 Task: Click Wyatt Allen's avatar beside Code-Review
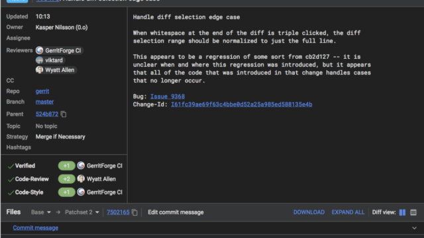click(81, 179)
